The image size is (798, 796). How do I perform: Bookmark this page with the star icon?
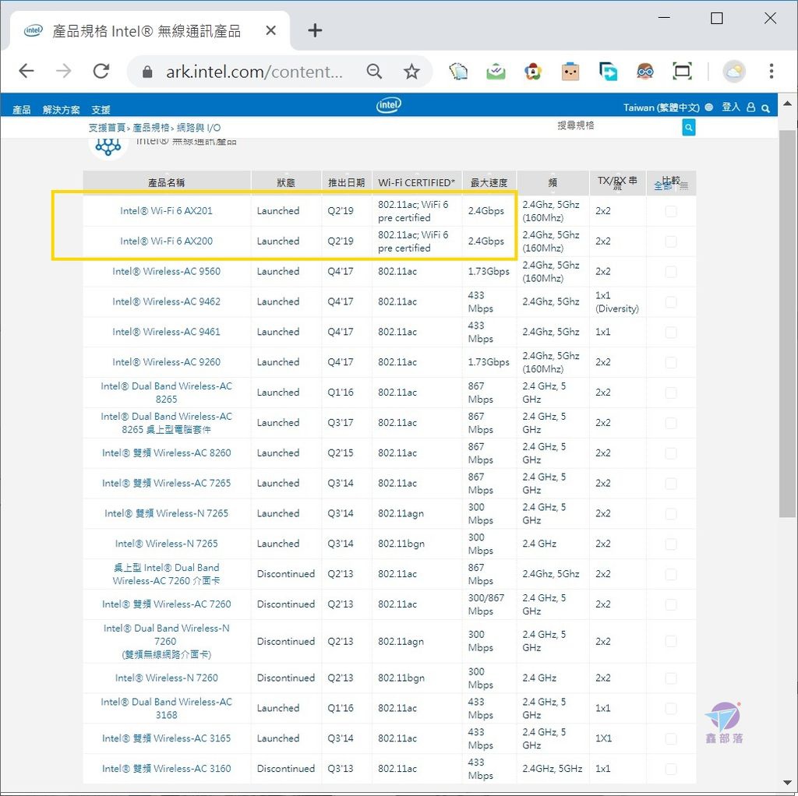(x=411, y=72)
